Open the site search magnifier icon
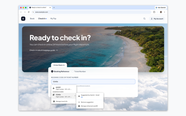The image size is (186, 116). pyautogui.click(x=144, y=19)
